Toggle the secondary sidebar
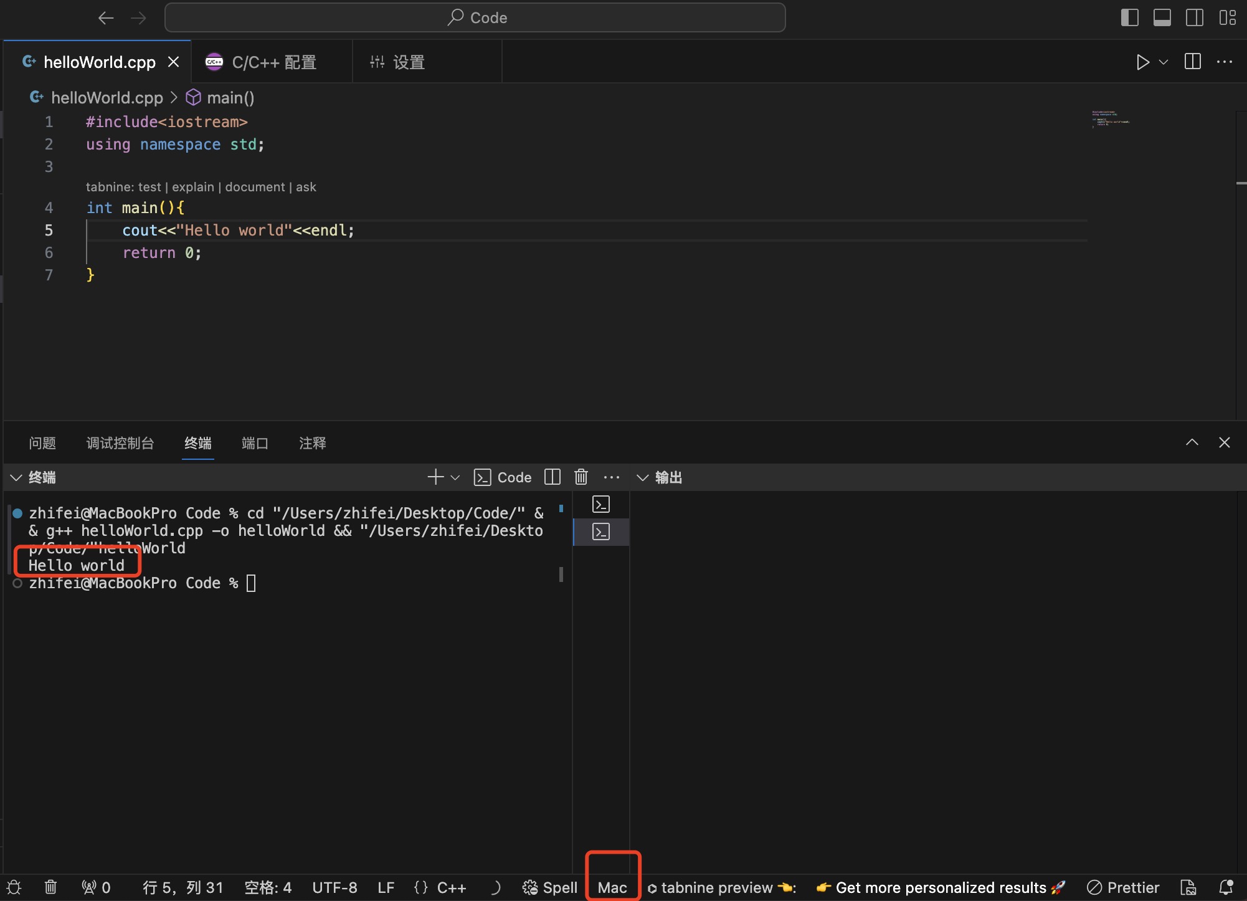 pos(1195,17)
